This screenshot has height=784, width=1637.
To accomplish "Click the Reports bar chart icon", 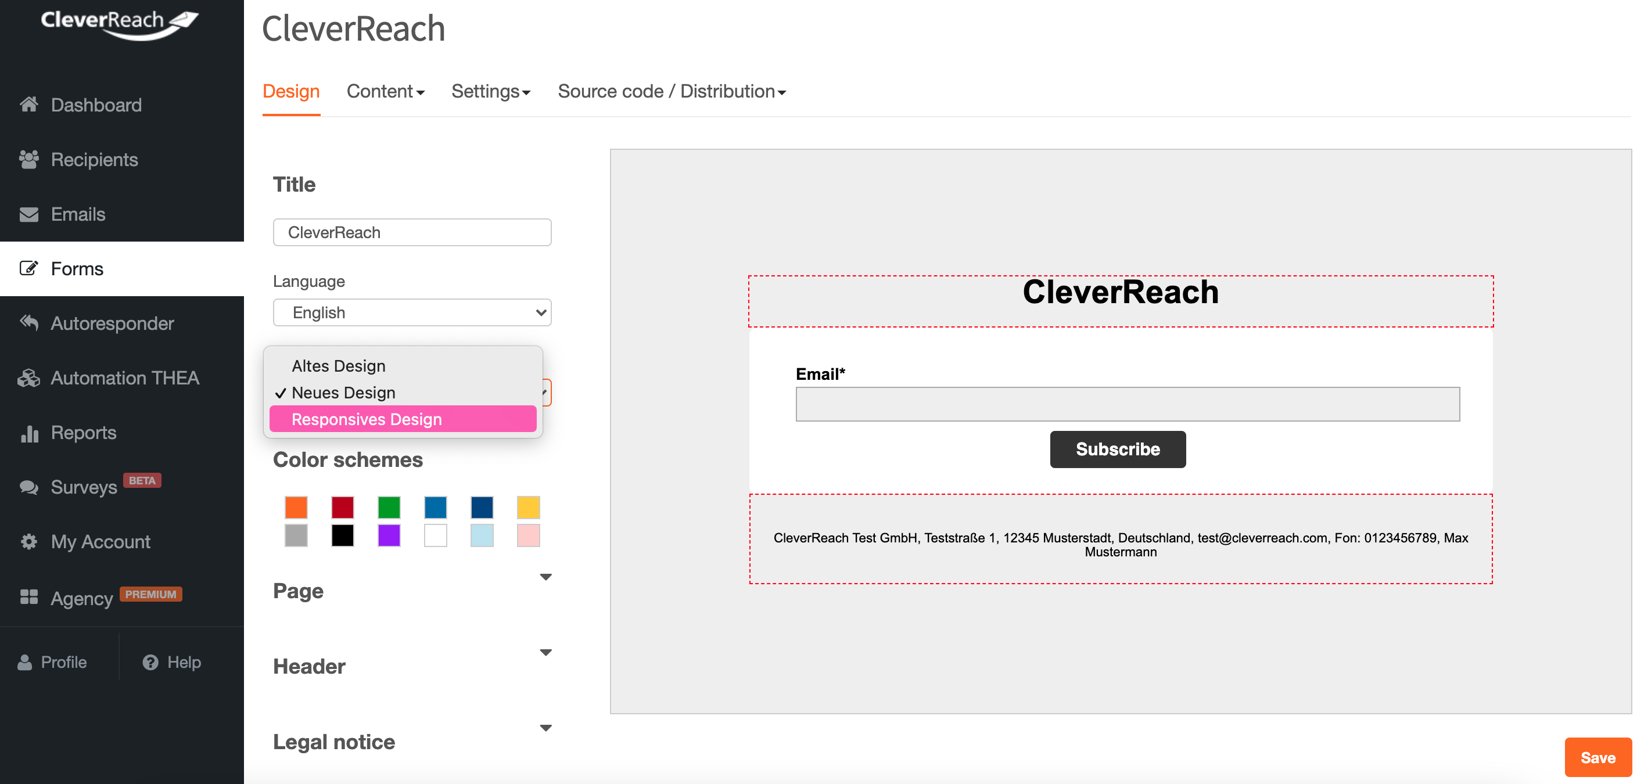I will (28, 433).
